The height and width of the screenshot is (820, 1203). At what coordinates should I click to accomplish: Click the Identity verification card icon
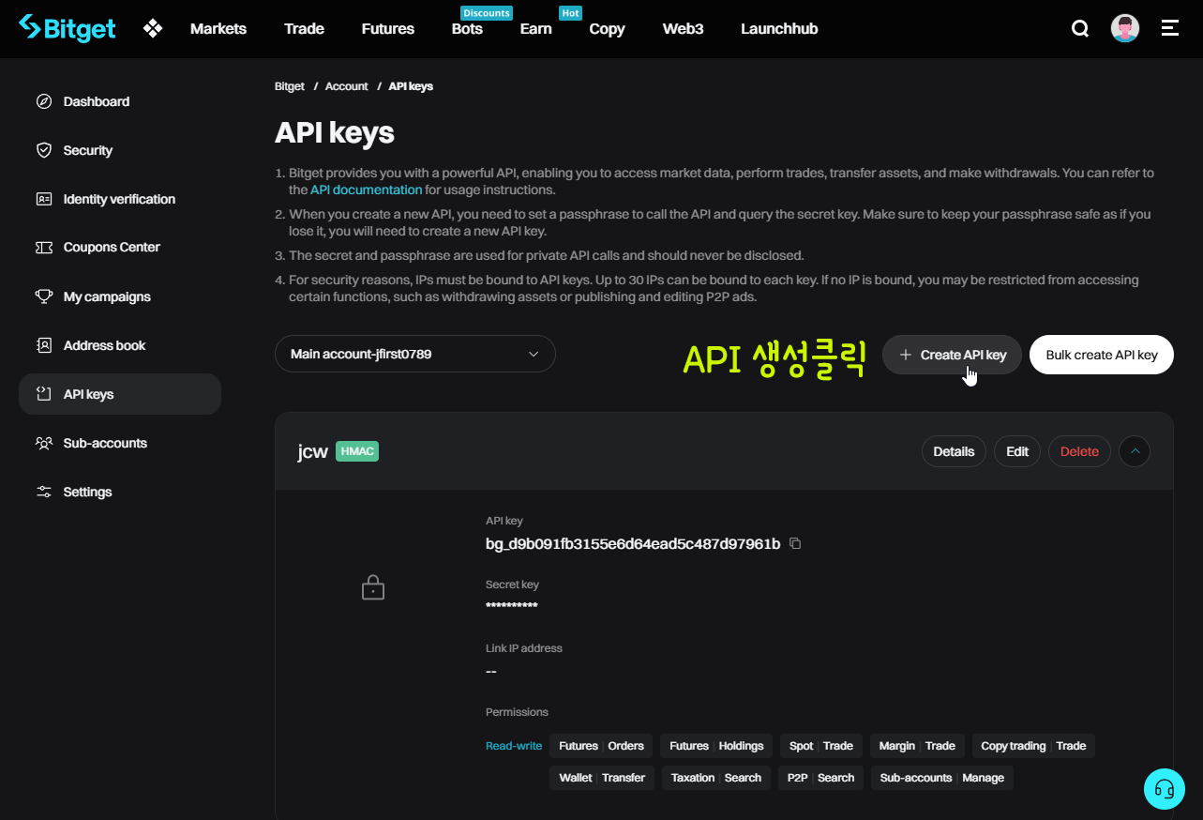coord(44,199)
